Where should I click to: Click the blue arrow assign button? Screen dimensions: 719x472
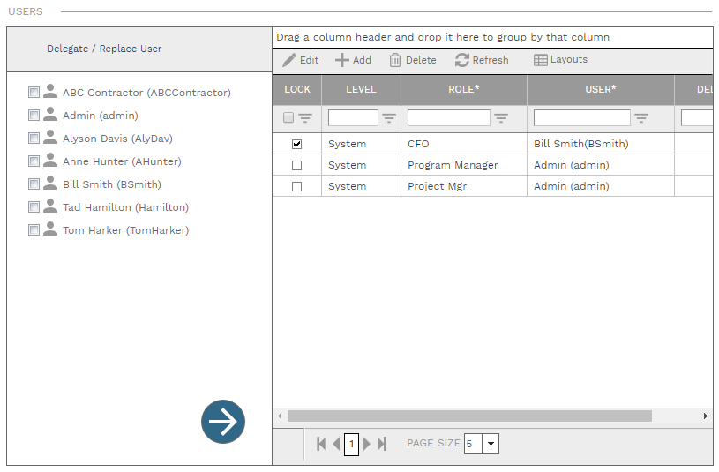click(x=223, y=422)
